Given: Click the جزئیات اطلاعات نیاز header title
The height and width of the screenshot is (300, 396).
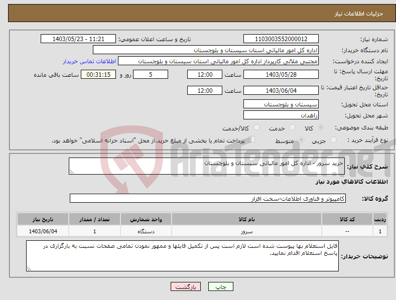Looking at the screenshot, I should click(359, 14).
